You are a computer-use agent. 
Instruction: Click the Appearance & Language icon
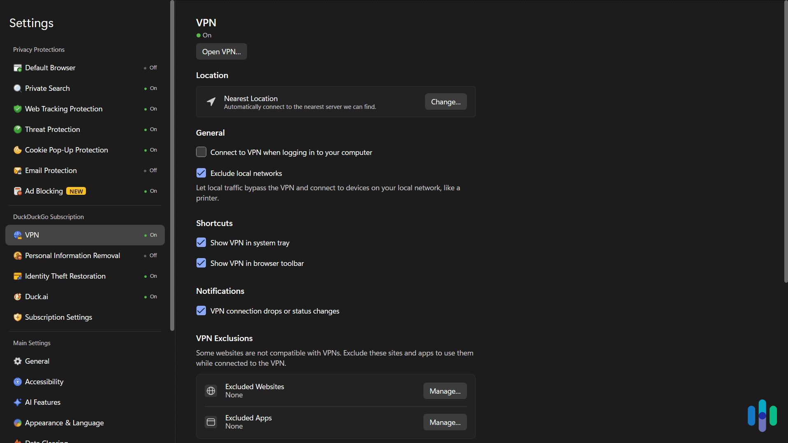18,423
